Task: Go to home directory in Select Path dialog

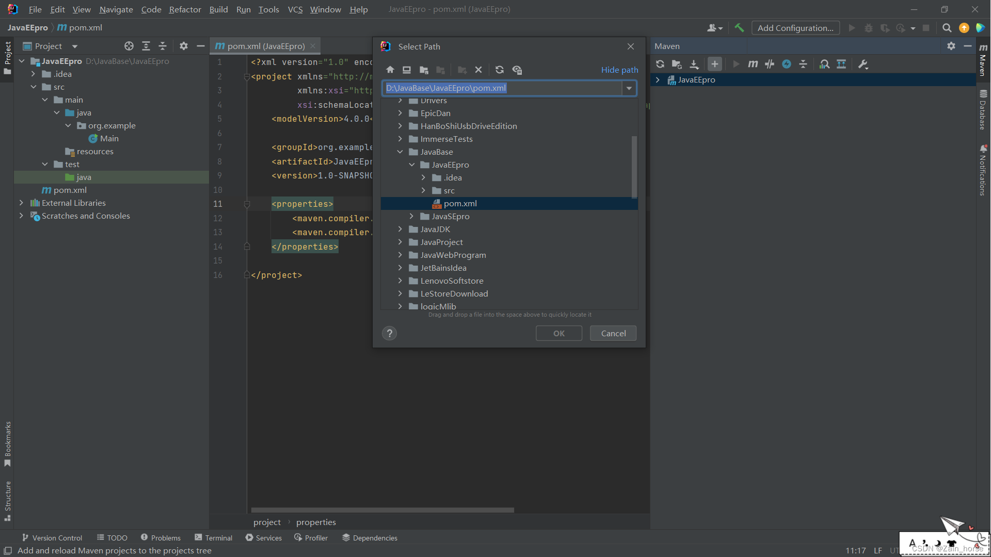Action: tap(390, 70)
